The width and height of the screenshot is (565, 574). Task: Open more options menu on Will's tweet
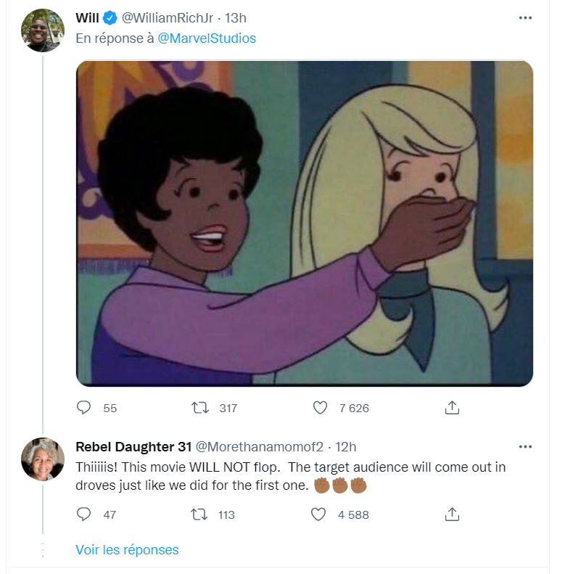tap(526, 18)
